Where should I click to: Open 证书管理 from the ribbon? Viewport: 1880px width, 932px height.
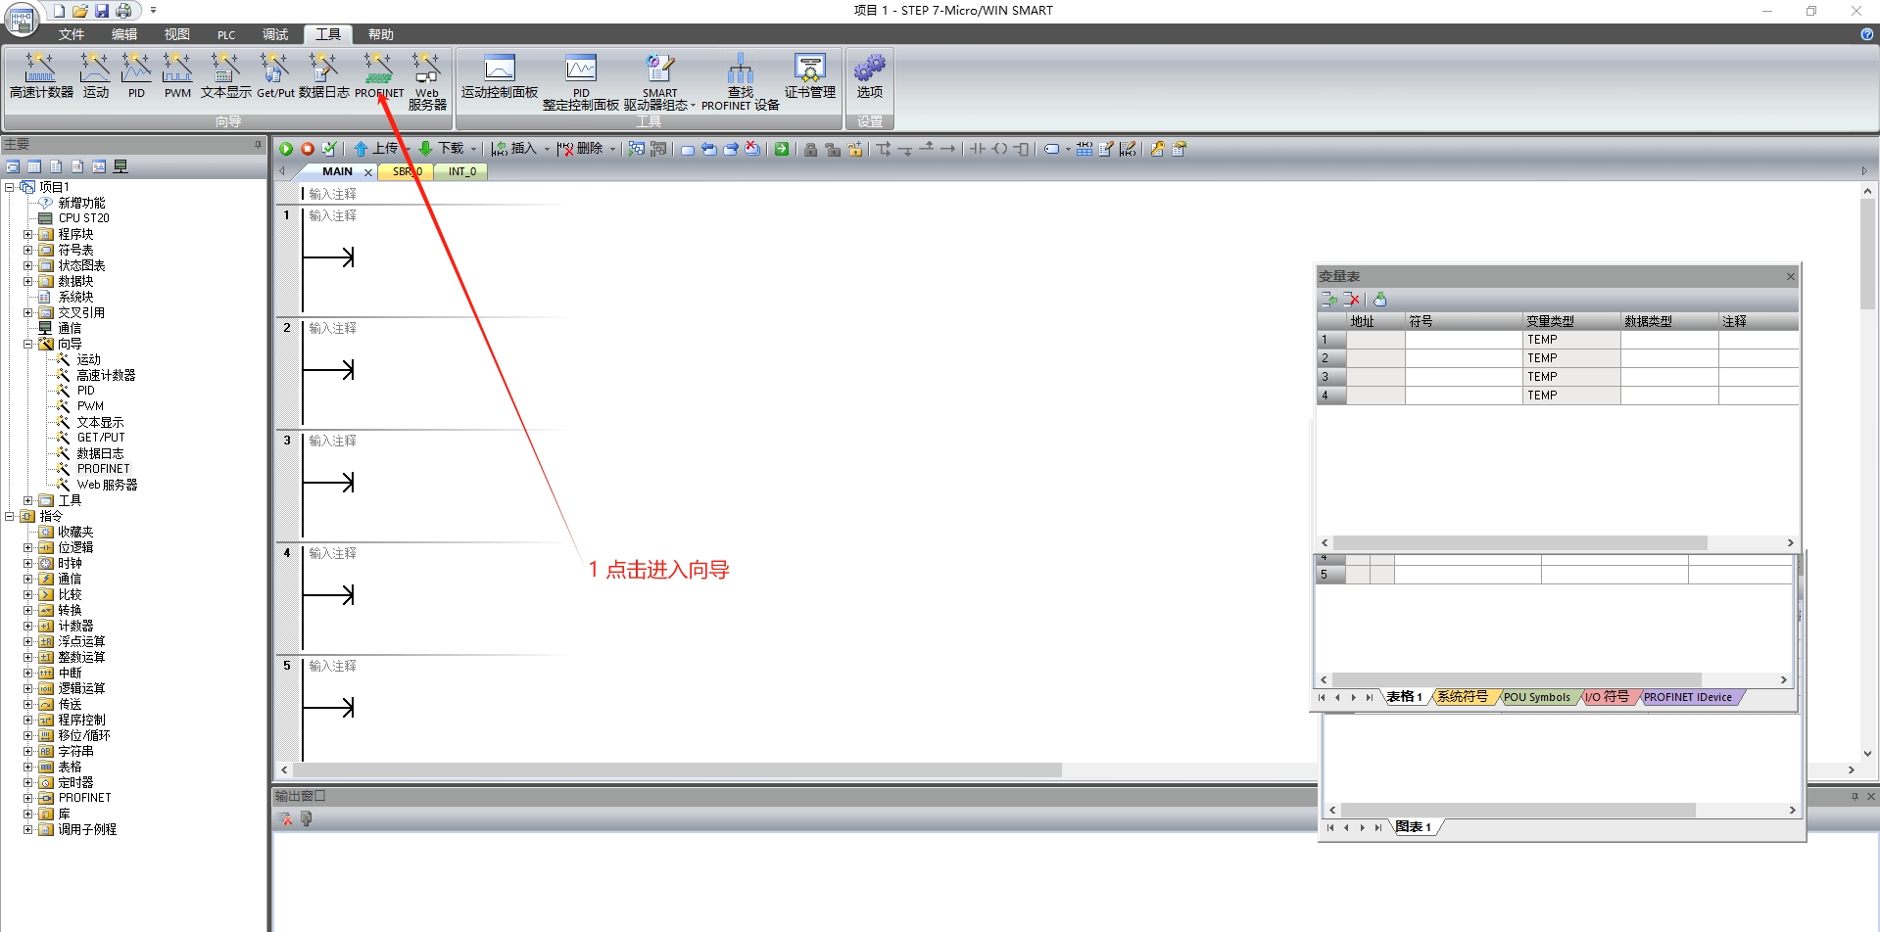809,75
